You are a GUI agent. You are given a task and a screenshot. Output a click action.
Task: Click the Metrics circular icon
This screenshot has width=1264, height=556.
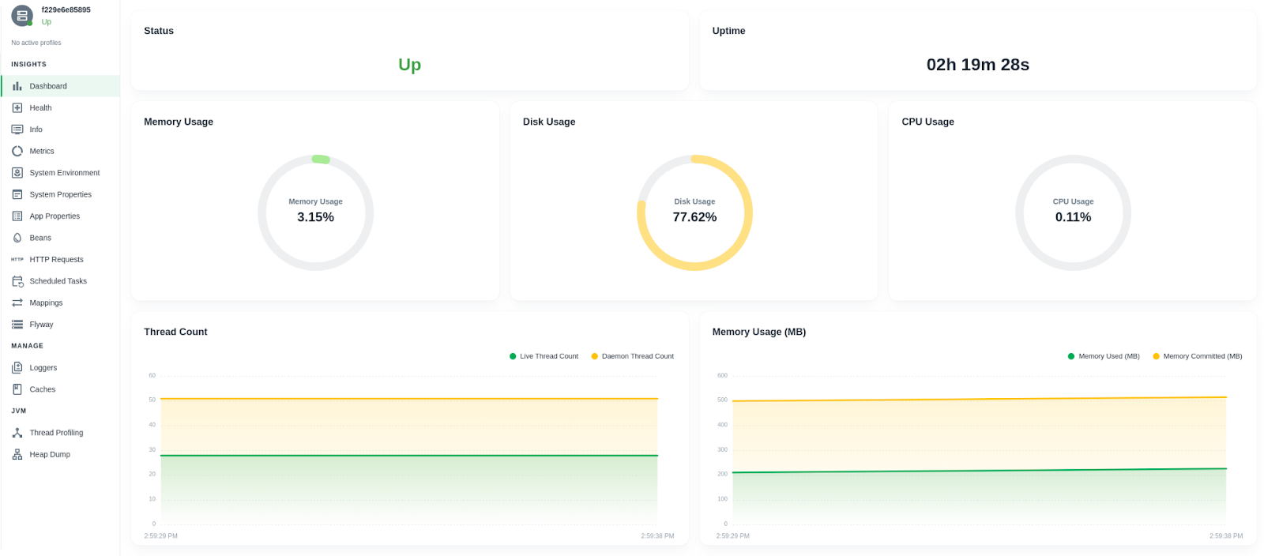(x=17, y=151)
